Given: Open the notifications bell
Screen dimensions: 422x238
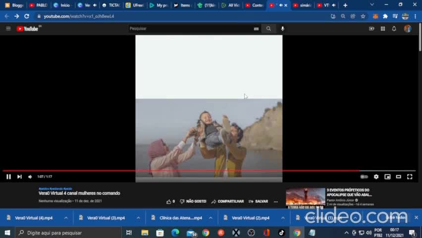Looking at the screenshot, I should pyautogui.click(x=394, y=29).
